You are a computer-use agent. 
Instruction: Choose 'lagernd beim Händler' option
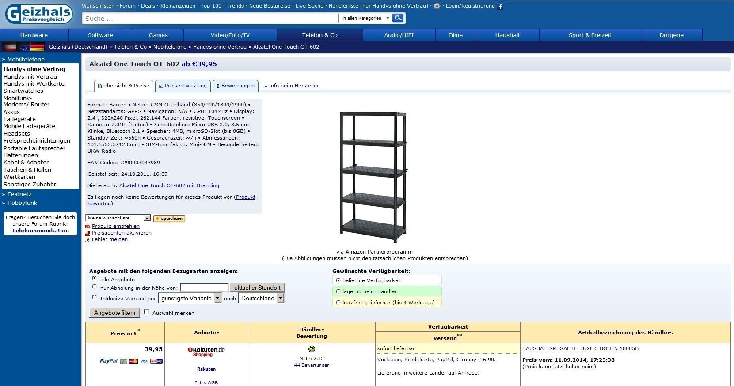[338, 291]
